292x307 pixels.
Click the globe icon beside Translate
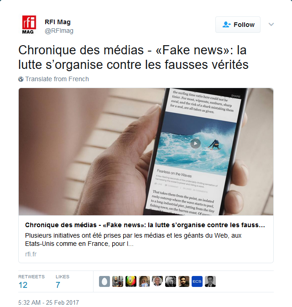tap(21, 79)
